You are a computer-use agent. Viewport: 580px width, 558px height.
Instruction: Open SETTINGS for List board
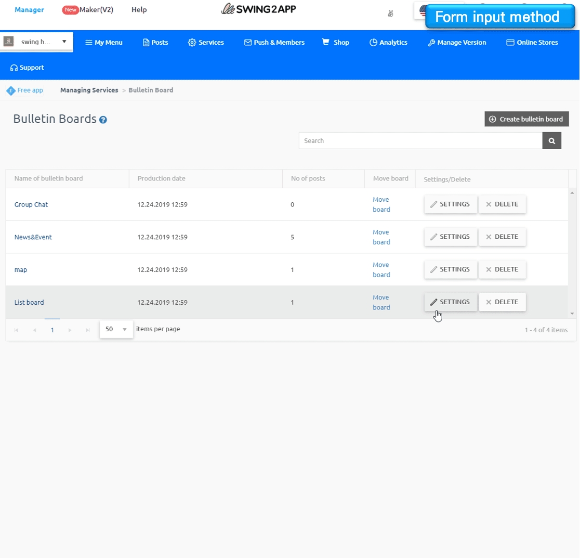pos(450,302)
